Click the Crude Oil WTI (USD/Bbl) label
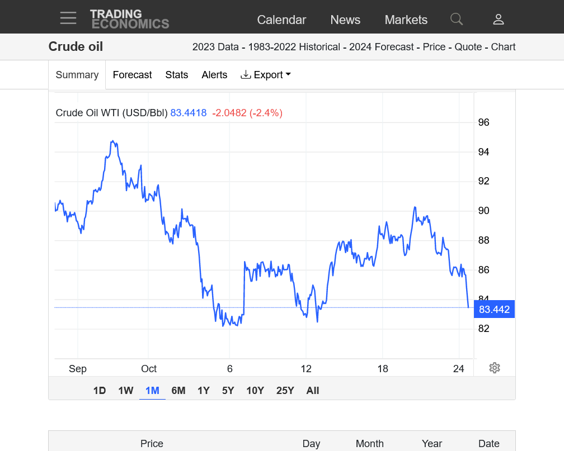 click(x=111, y=113)
